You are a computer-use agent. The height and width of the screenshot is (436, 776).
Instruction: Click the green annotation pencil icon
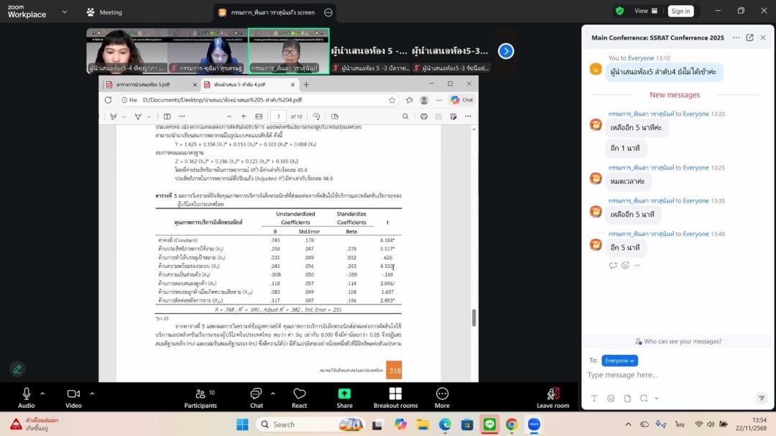pyautogui.click(x=17, y=369)
